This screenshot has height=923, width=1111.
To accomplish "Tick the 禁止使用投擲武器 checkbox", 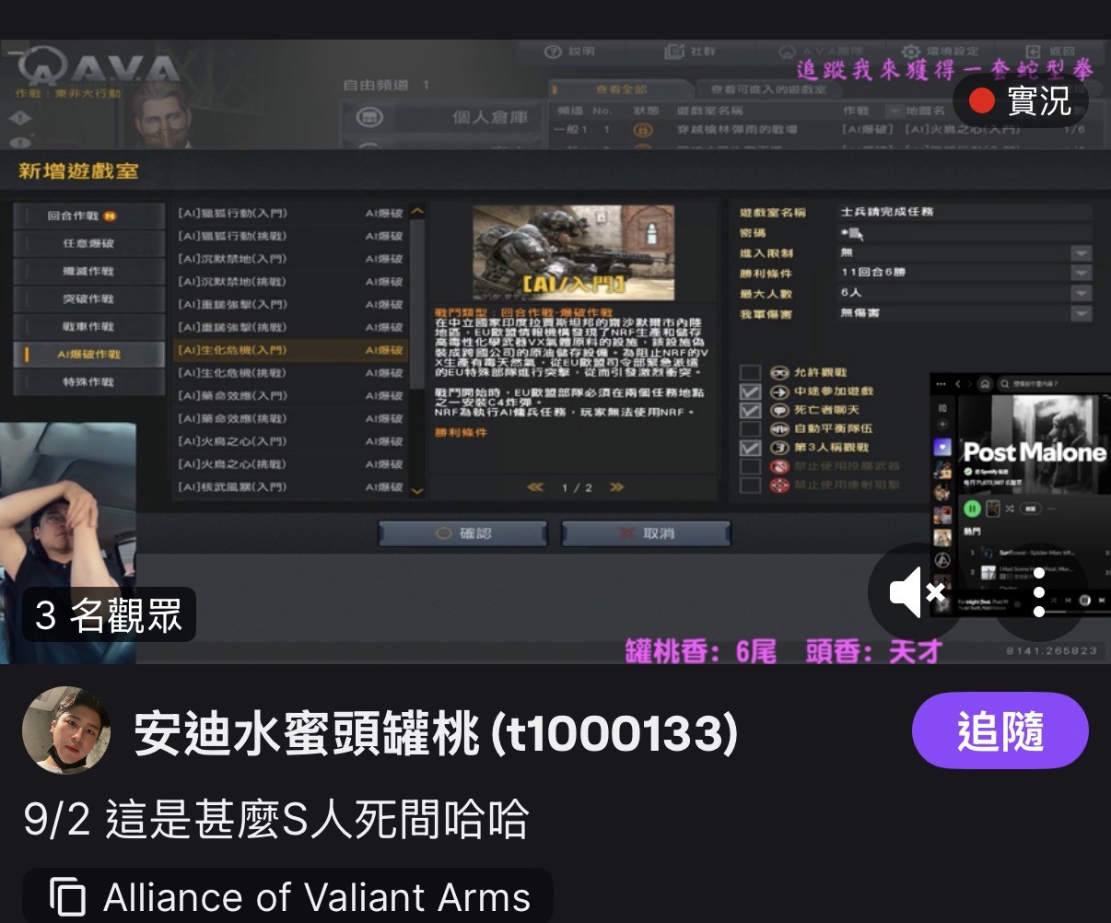I will (x=751, y=466).
